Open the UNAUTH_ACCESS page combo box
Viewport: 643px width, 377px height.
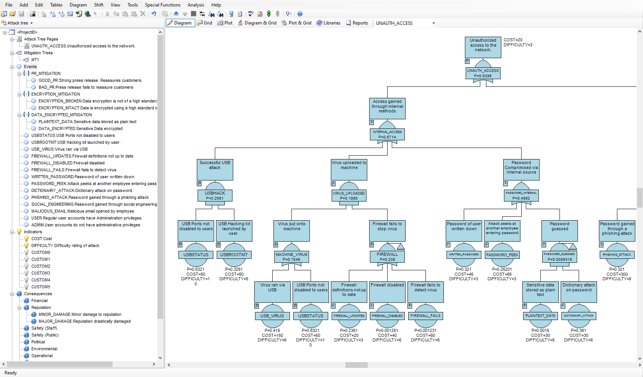click(434, 23)
